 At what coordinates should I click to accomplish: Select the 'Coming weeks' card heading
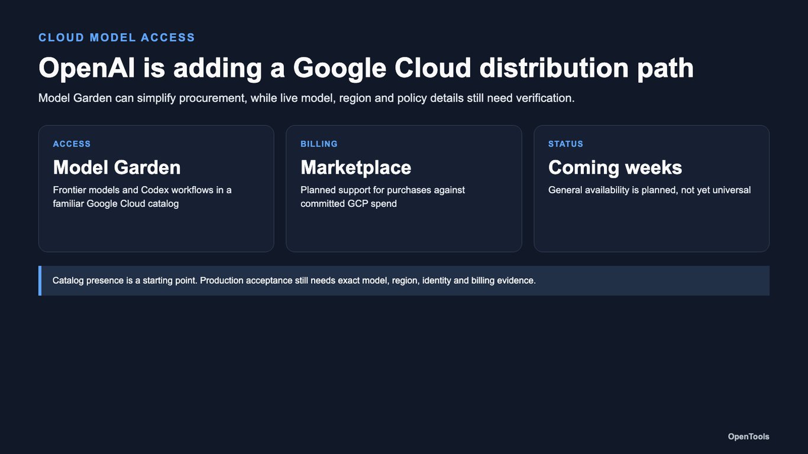[x=615, y=167]
